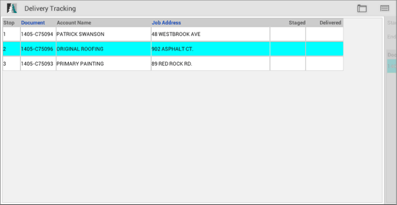The width and height of the screenshot is (397, 205).
Task: Click the pine tree app logo
Action: pos(12,8)
